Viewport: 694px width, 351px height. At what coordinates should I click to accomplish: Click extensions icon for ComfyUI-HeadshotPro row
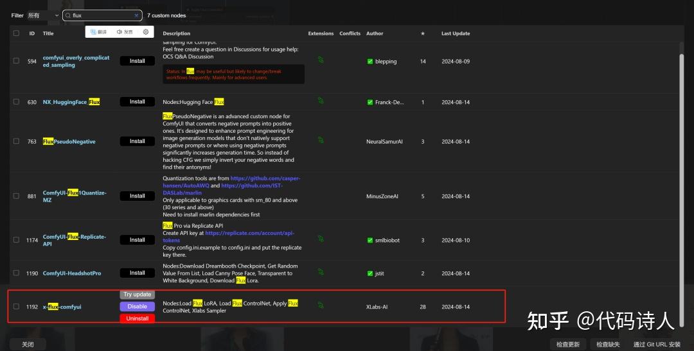click(x=321, y=272)
